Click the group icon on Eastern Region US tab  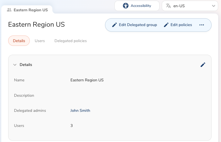coord(9,10)
